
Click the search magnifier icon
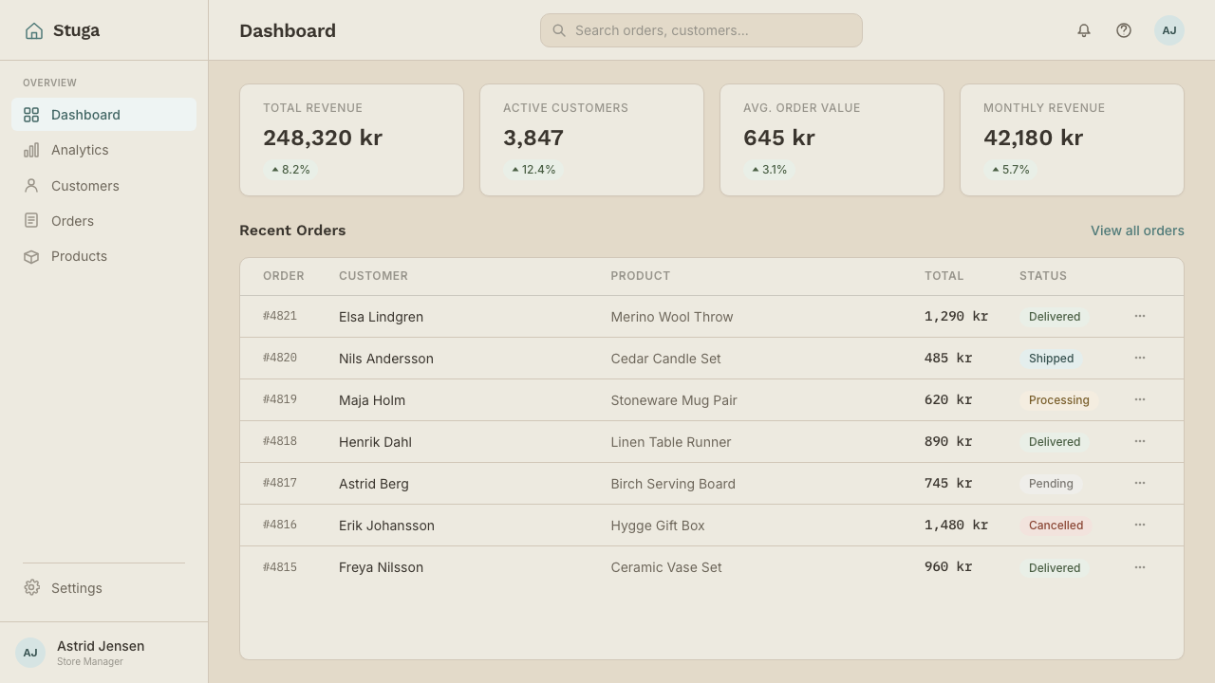pyautogui.click(x=559, y=30)
